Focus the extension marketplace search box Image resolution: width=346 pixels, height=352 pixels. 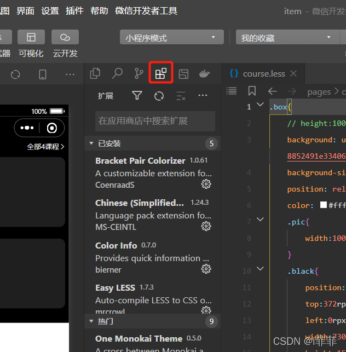pos(155,121)
